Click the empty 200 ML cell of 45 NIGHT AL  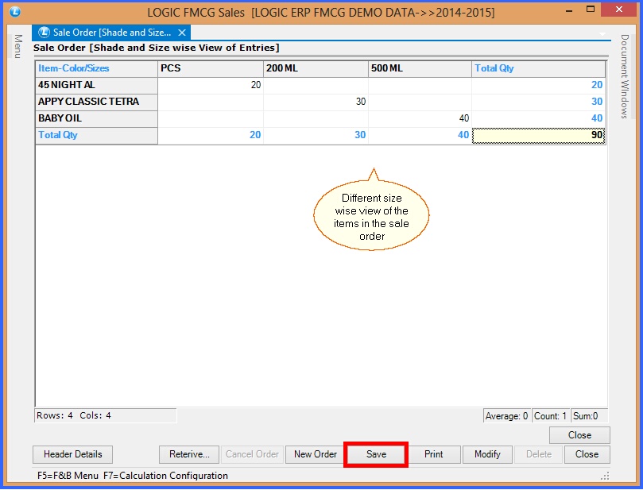pyautogui.click(x=316, y=85)
